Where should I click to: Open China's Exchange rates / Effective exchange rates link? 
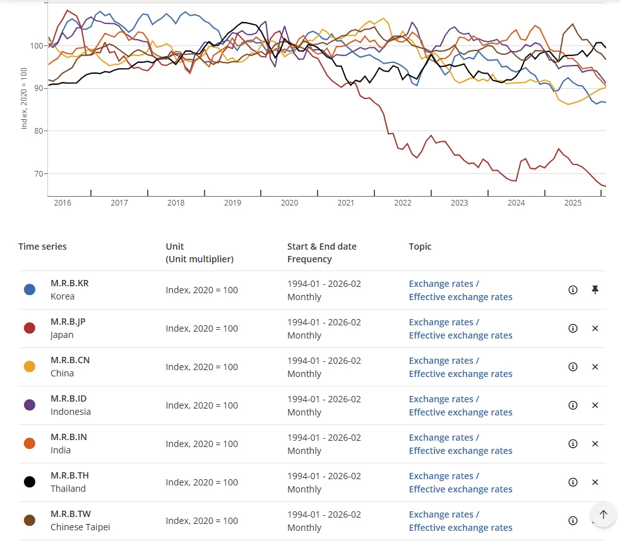(460, 367)
